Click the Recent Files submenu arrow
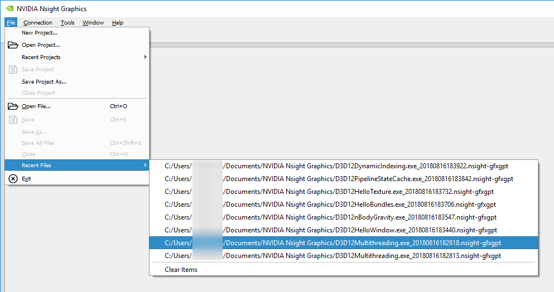Image resolution: width=554 pixels, height=292 pixels. 145,166
